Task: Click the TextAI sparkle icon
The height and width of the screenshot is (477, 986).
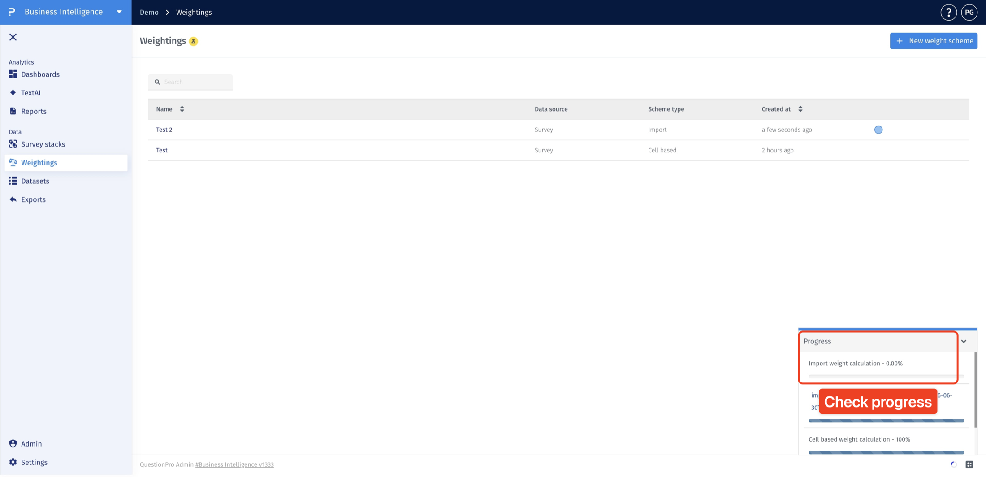Action: coord(13,92)
